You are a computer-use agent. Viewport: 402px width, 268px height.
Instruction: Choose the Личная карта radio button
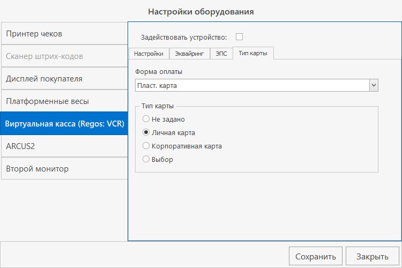pos(146,132)
